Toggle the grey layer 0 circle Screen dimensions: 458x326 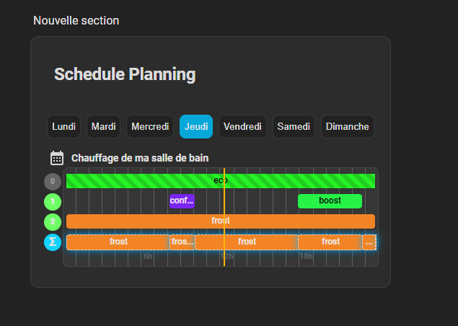coord(53,182)
